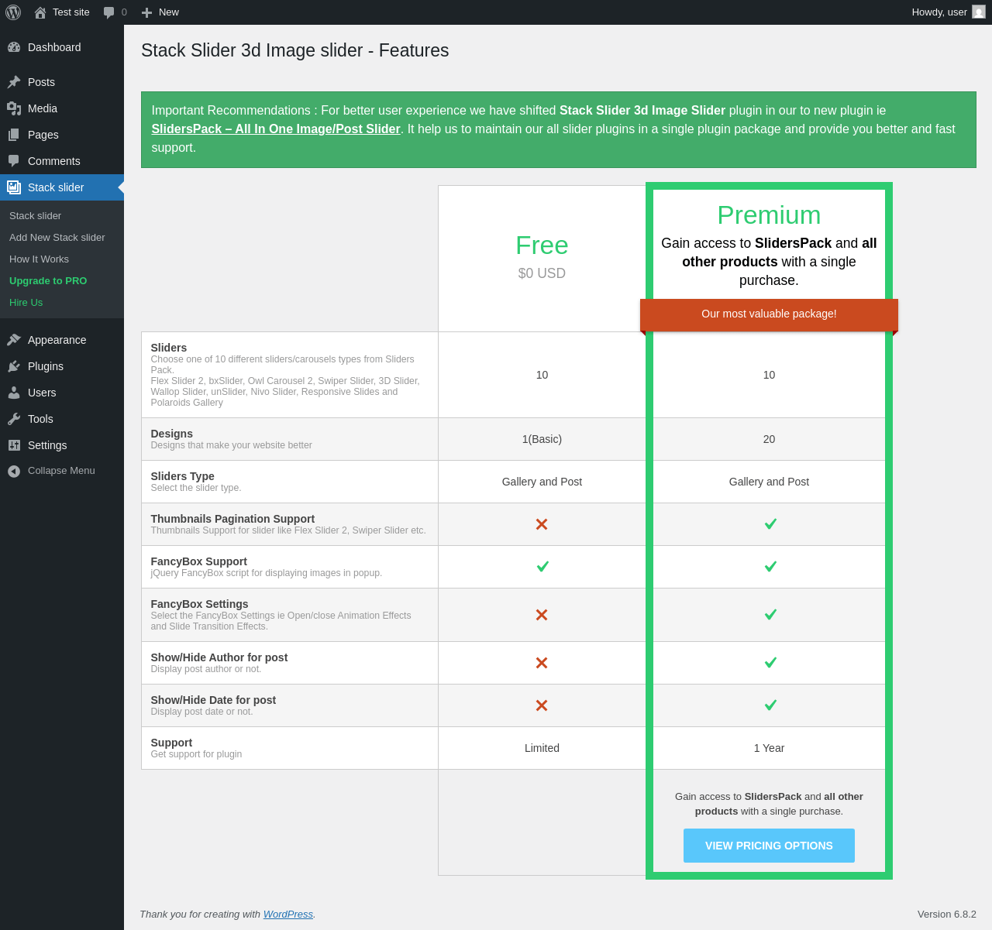The width and height of the screenshot is (992, 930).
Task: Click the Premium plan heading
Action: (x=769, y=215)
